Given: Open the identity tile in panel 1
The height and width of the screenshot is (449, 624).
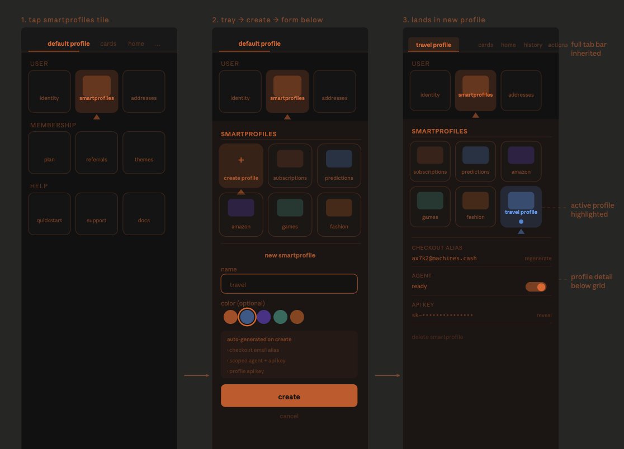Looking at the screenshot, I should pos(49,92).
